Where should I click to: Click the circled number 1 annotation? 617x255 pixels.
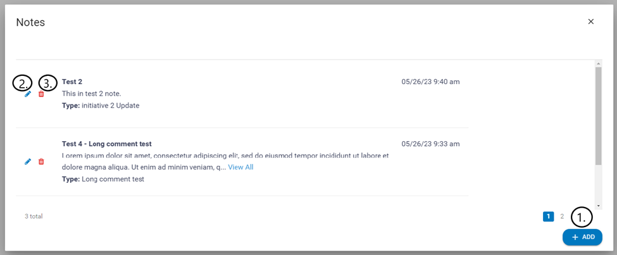pos(582,217)
